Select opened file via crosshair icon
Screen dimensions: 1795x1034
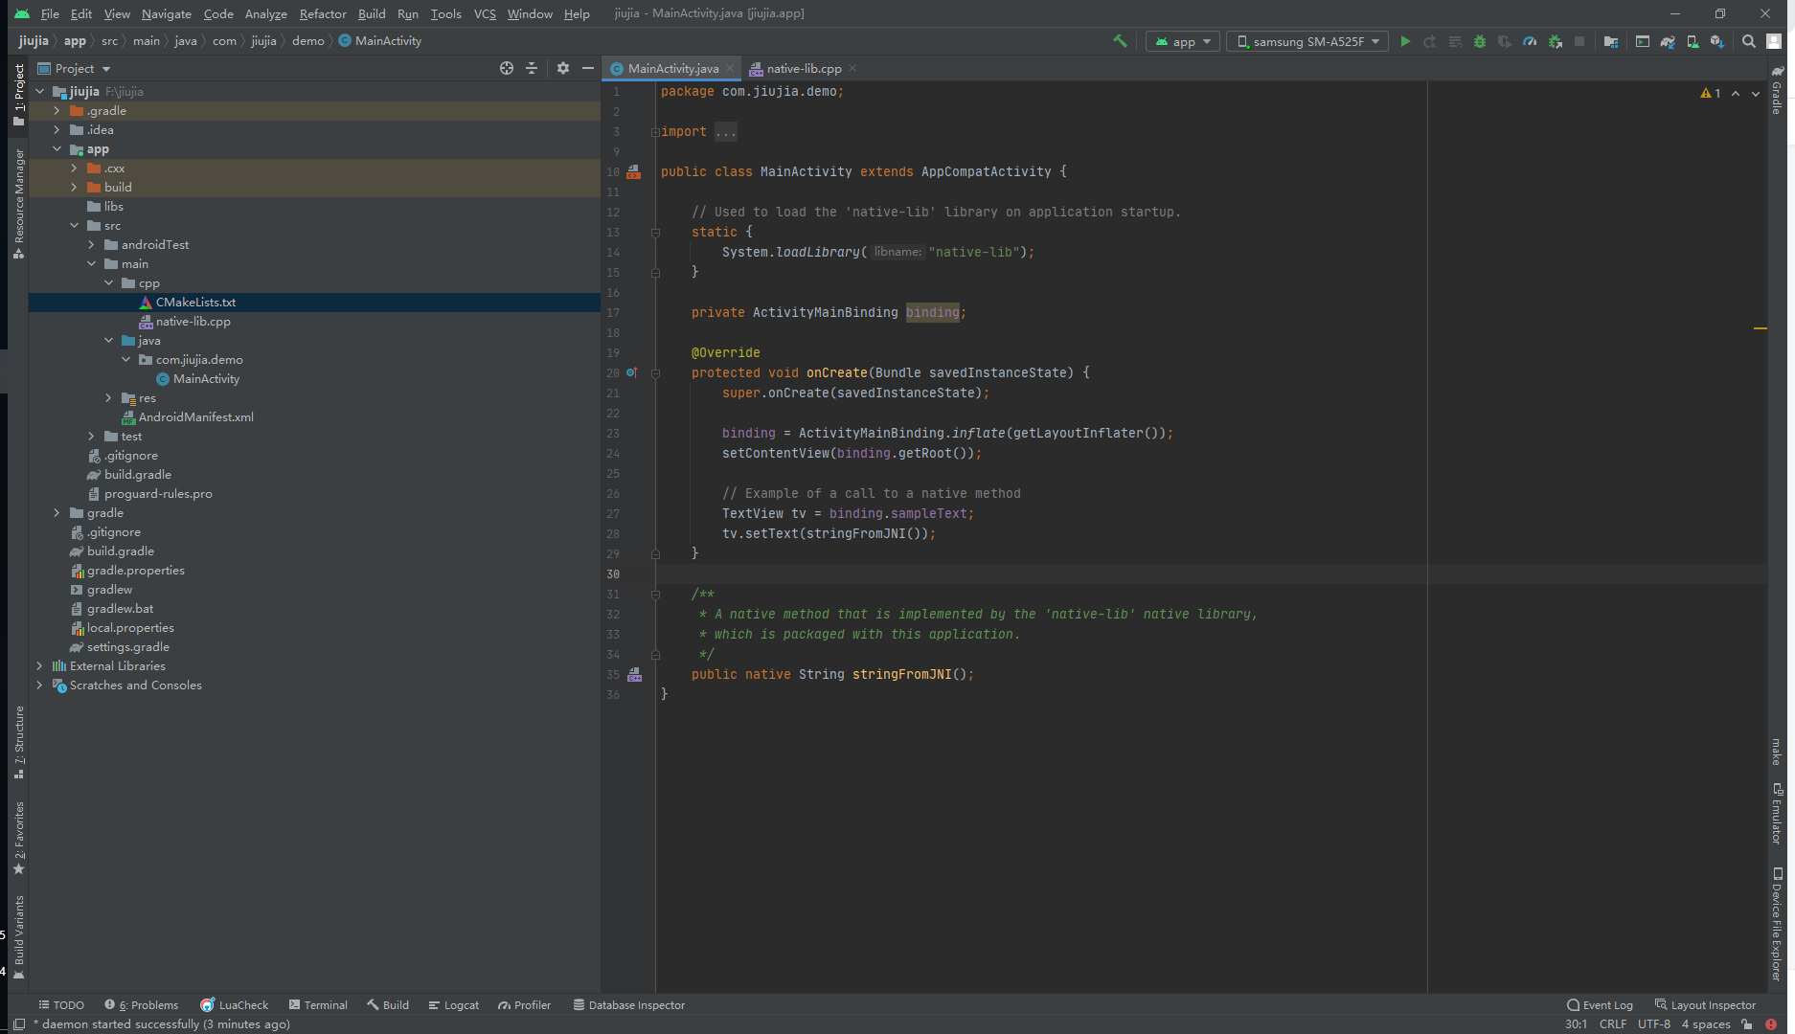(x=507, y=68)
